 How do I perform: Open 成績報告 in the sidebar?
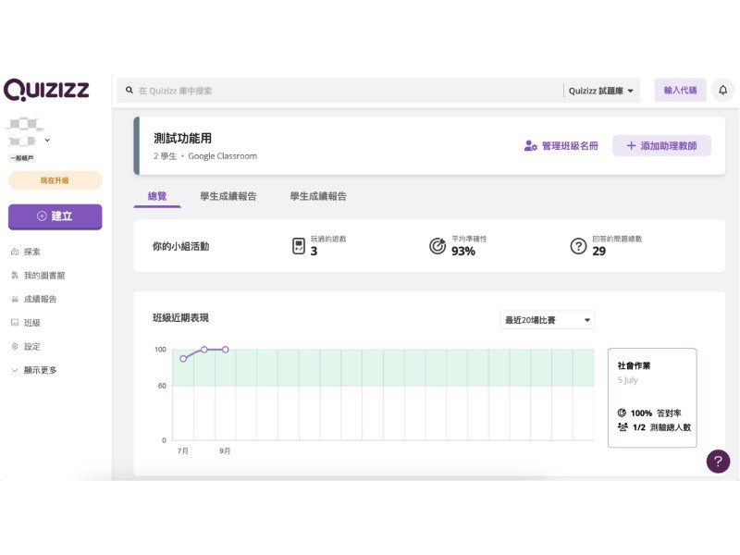tap(40, 300)
